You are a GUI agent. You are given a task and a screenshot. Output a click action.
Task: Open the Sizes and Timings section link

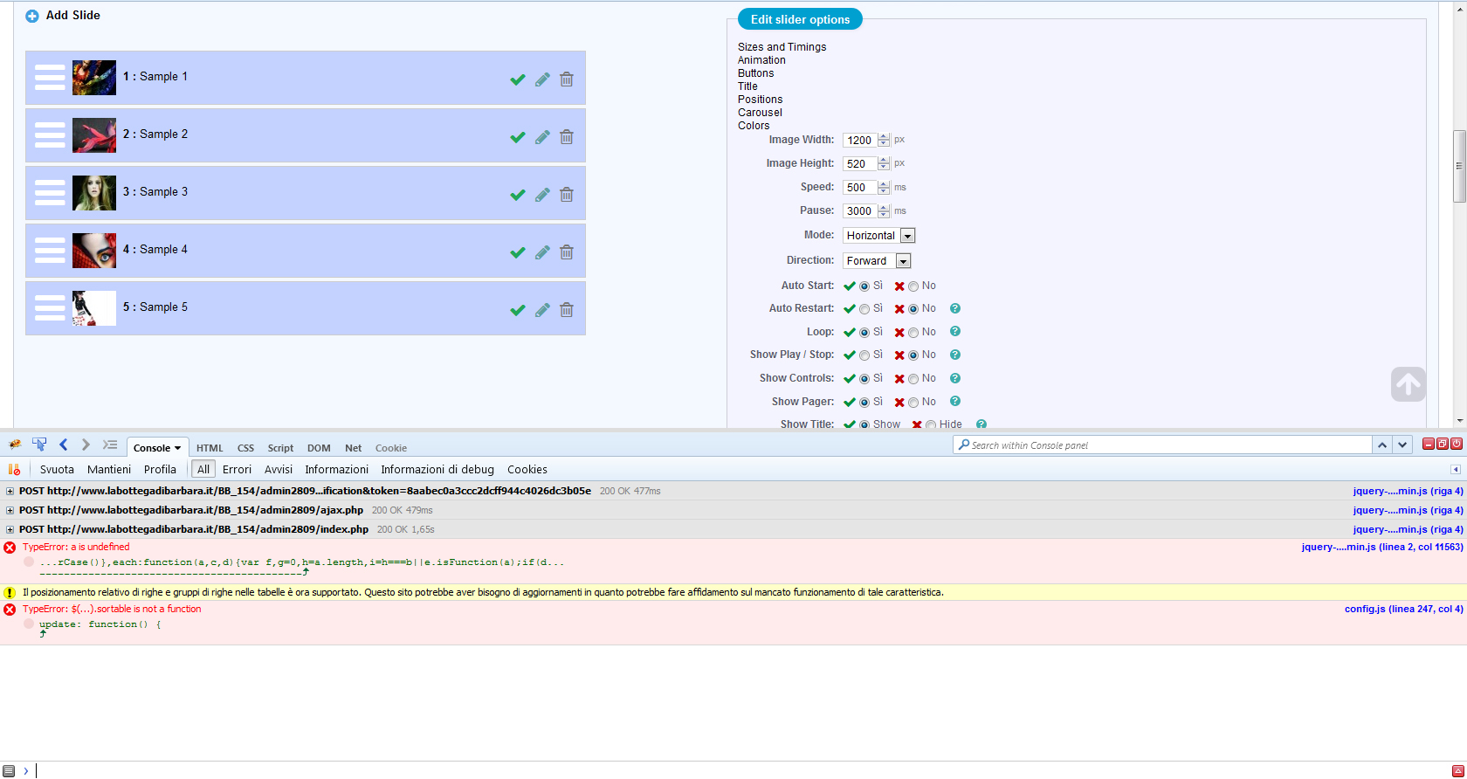(782, 47)
